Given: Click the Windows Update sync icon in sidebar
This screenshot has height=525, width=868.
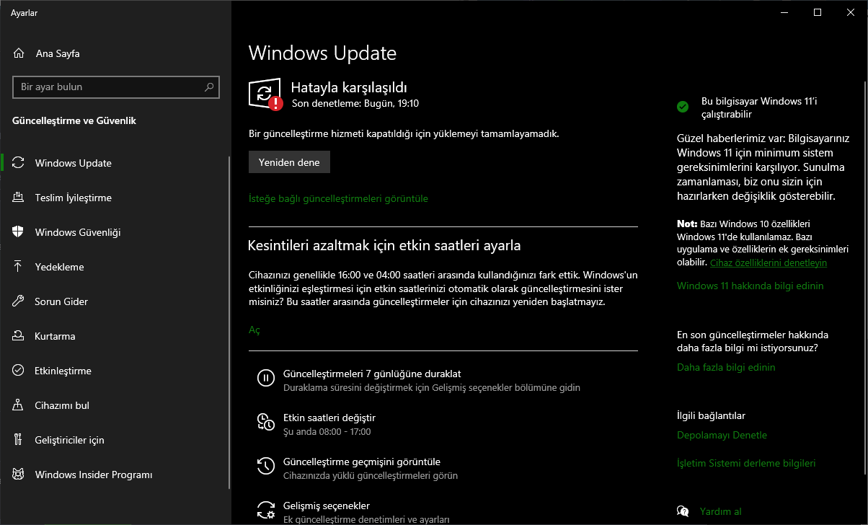Looking at the screenshot, I should pyautogui.click(x=19, y=163).
